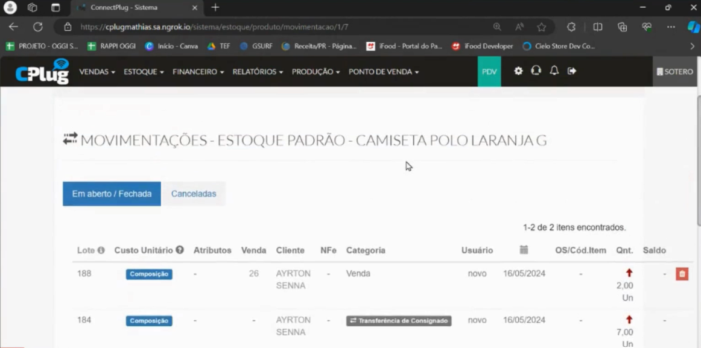Switch to the Canceladas tab
The height and width of the screenshot is (348, 701).
click(x=194, y=194)
